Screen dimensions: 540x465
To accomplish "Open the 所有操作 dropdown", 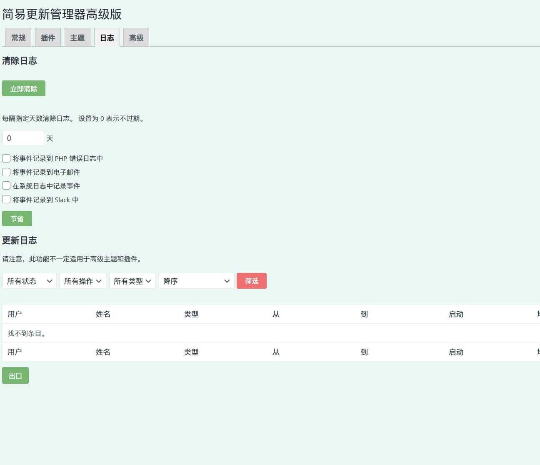I will [83, 281].
